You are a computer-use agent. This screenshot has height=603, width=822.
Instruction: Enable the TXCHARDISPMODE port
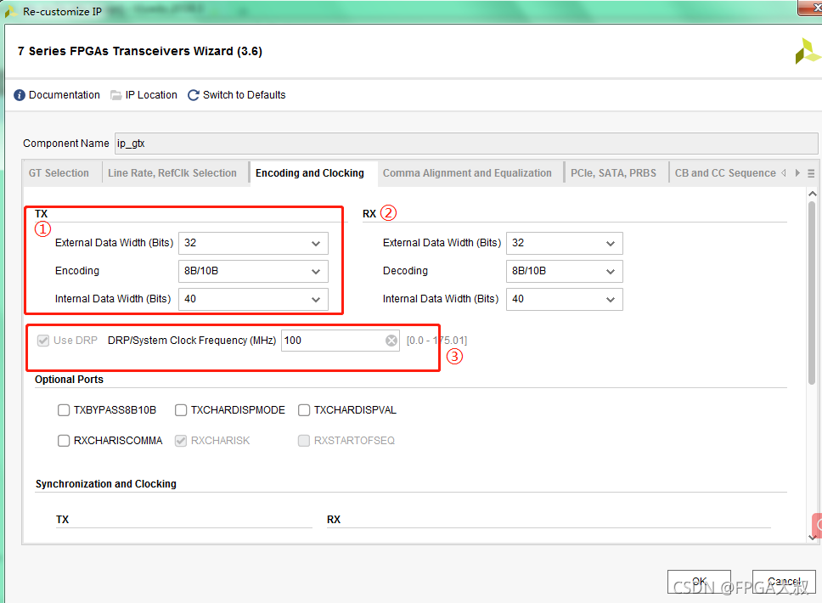coord(181,410)
